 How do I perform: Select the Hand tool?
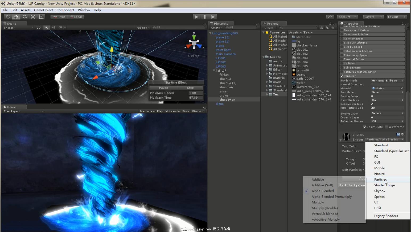[x=8, y=17]
